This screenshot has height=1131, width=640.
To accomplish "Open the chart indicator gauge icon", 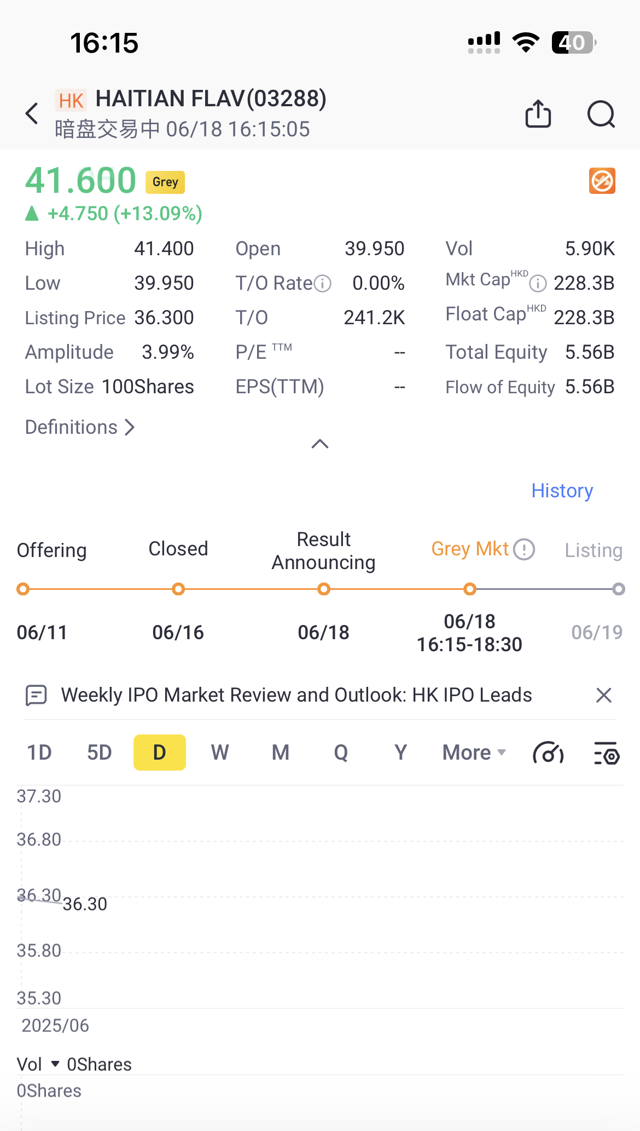I will tap(548, 753).
